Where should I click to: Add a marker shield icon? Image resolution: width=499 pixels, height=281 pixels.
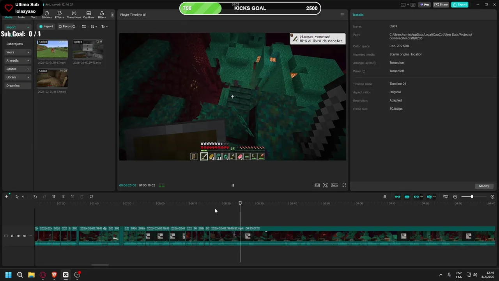tap(91, 197)
